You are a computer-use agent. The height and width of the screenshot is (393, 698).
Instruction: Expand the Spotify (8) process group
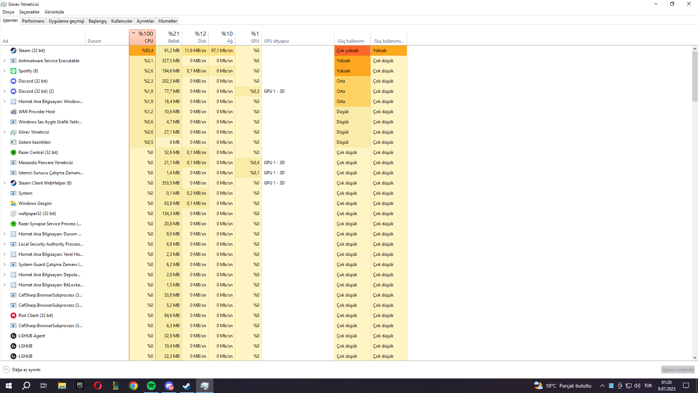pos(4,71)
